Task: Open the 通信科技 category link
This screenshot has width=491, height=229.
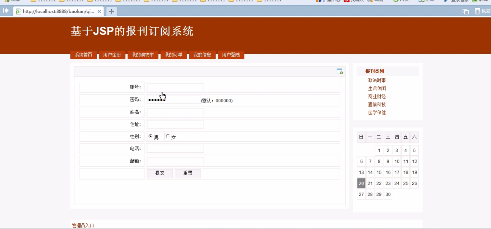Action: pos(377,104)
